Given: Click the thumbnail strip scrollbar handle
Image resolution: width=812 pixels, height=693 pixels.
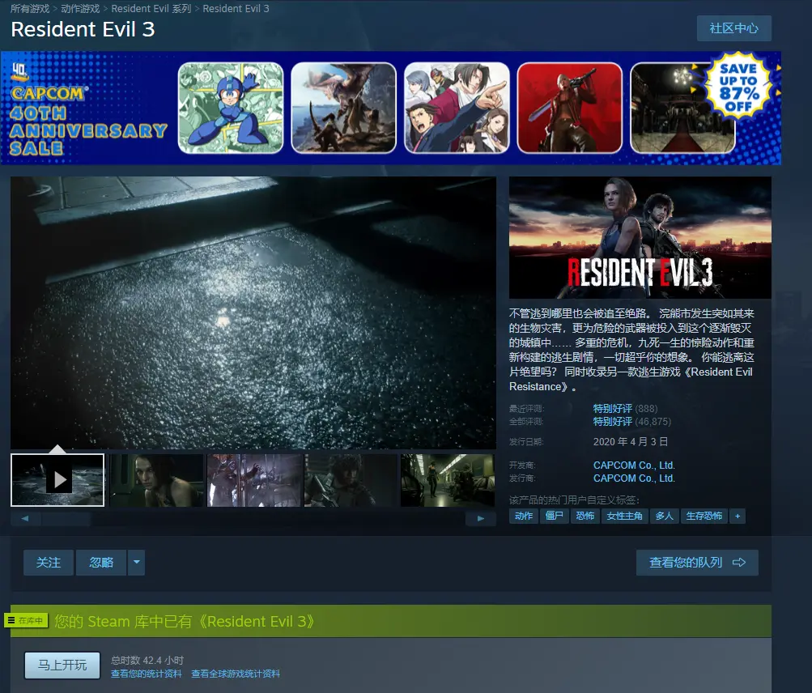Looking at the screenshot, I should point(66,518).
